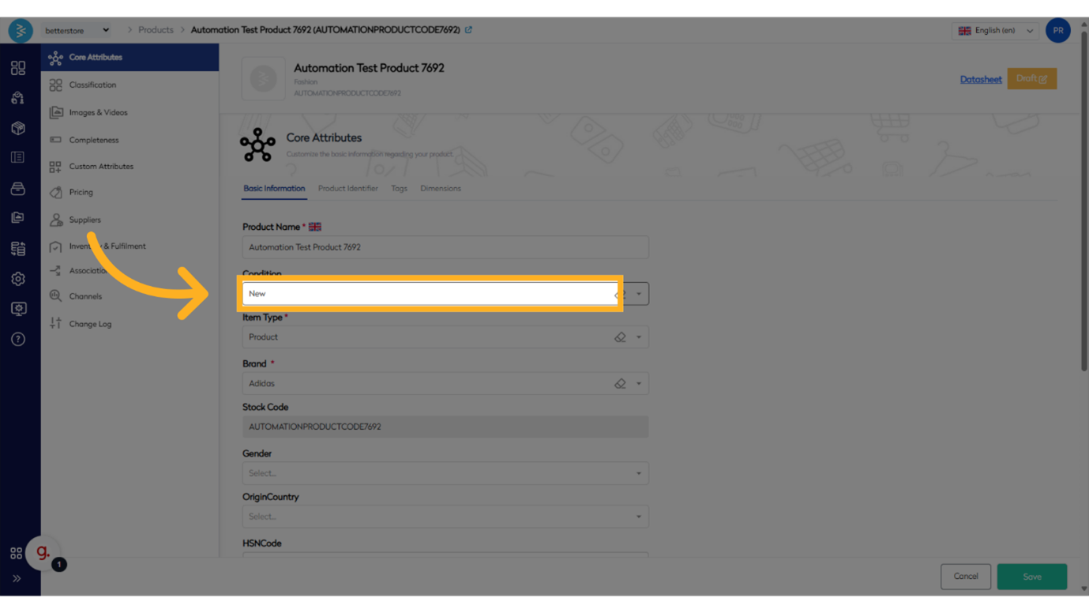Open Change Log in sidebar menu
Image resolution: width=1089 pixels, height=613 pixels.
[x=90, y=324]
